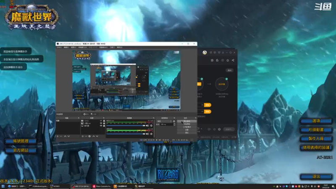Click the bell icon in Douyu companion window
Viewport: 336px width, 189px height.
click(228, 60)
